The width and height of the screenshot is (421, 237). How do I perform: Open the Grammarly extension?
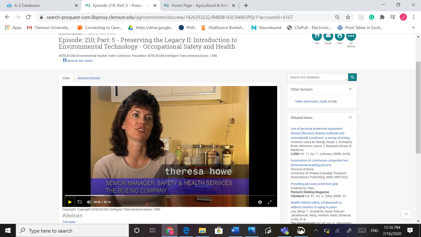pyautogui.click(x=372, y=17)
